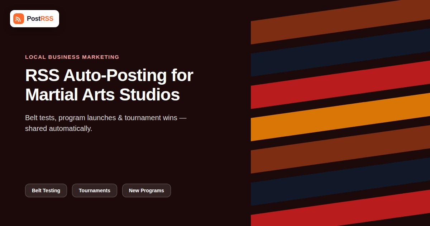Select the Tournaments tag

(x=95, y=190)
